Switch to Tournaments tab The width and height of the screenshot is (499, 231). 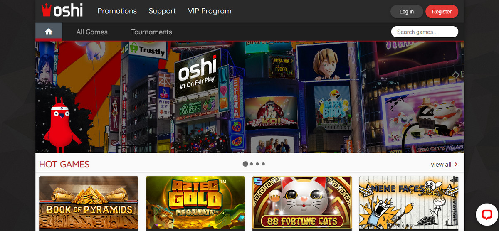pos(151,32)
